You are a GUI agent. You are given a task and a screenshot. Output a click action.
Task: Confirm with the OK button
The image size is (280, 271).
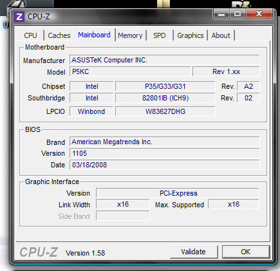click(x=246, y=252)
